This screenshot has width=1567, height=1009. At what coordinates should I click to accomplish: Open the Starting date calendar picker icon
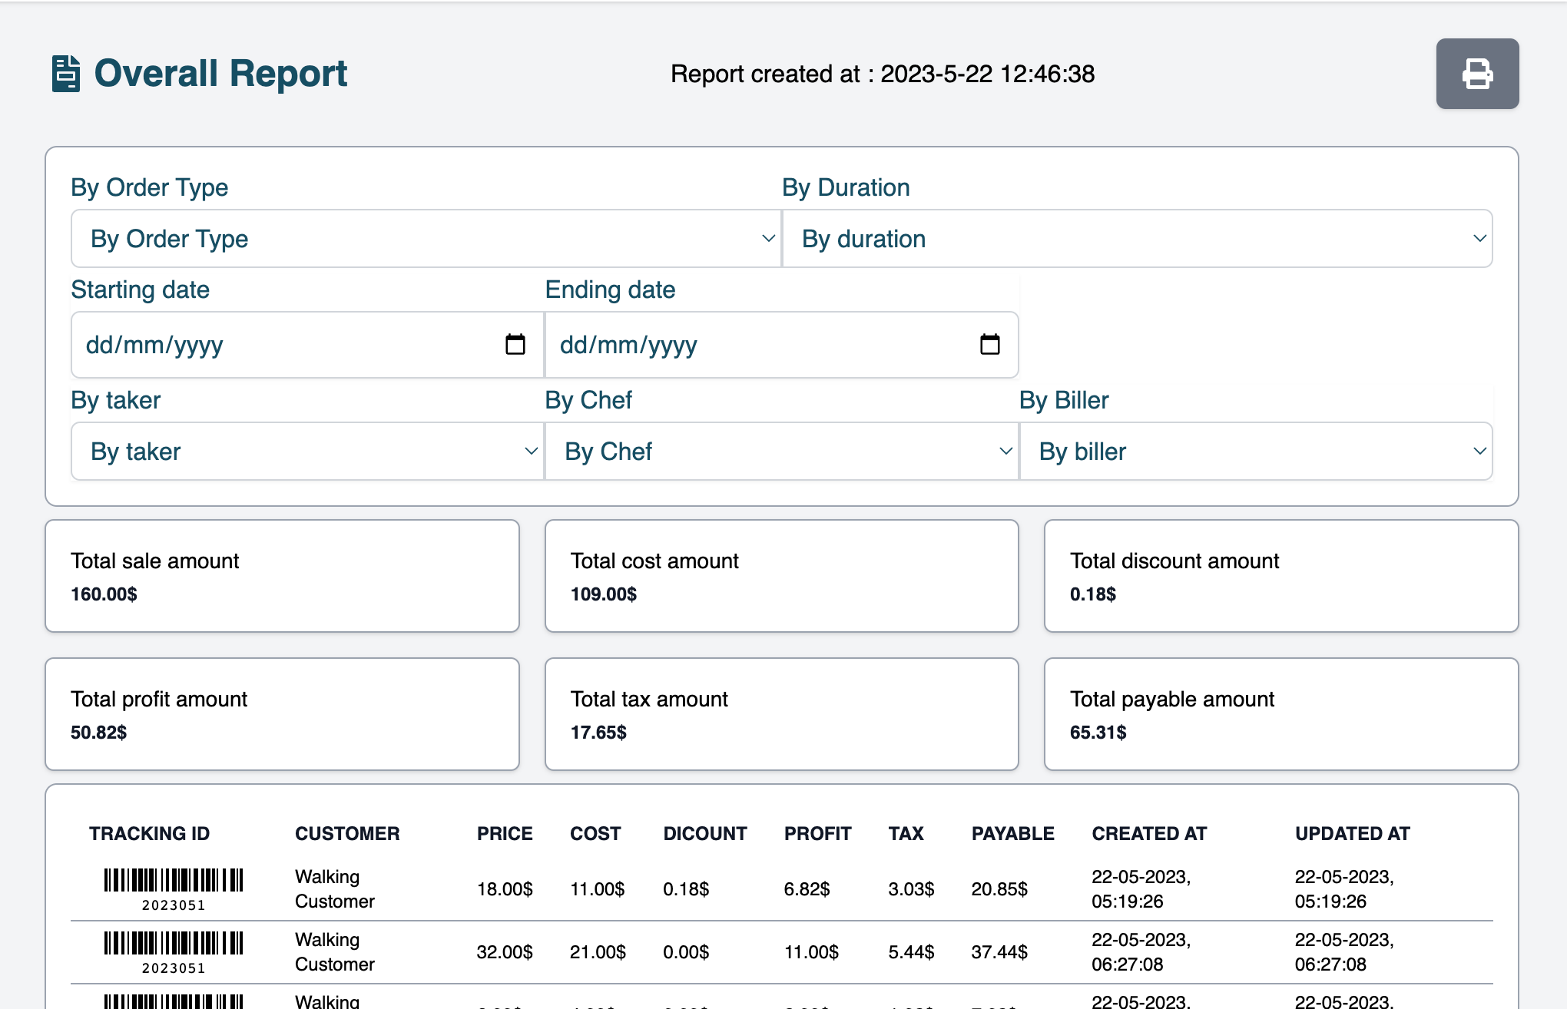[x=515, y=345]
